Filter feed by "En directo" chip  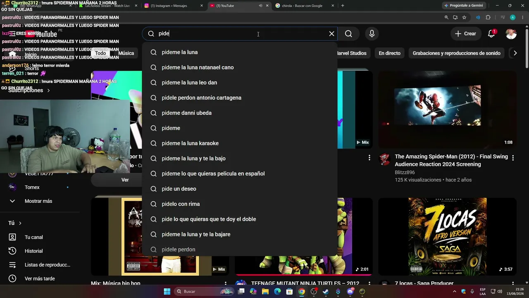pyautogui.click(x=389, y=53)
